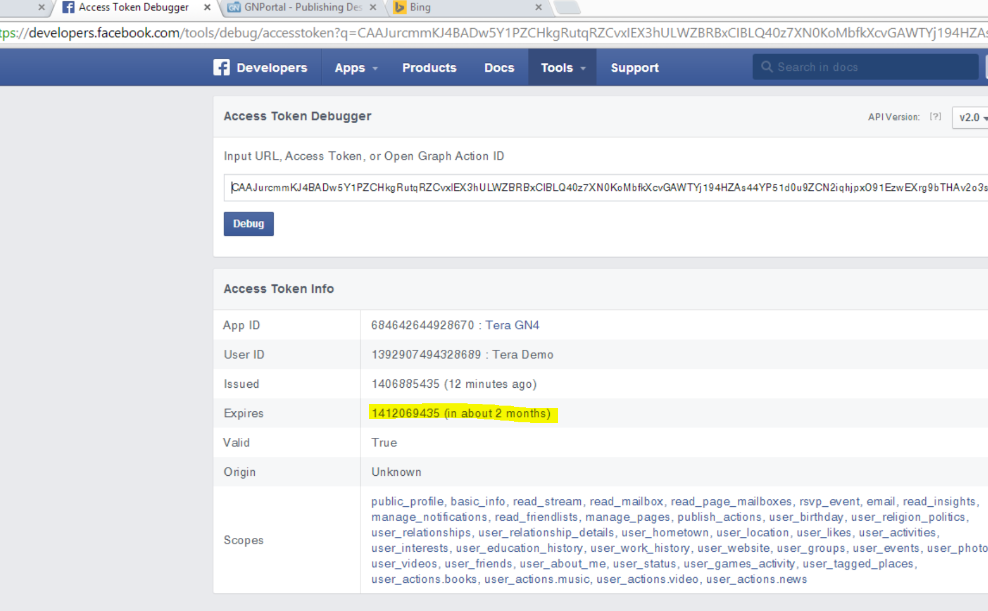Image resolution: width=988 pixels, height=611 pixels.
Task: Switch to the GNPortal - Publishing tab
Action: point(303,7)
